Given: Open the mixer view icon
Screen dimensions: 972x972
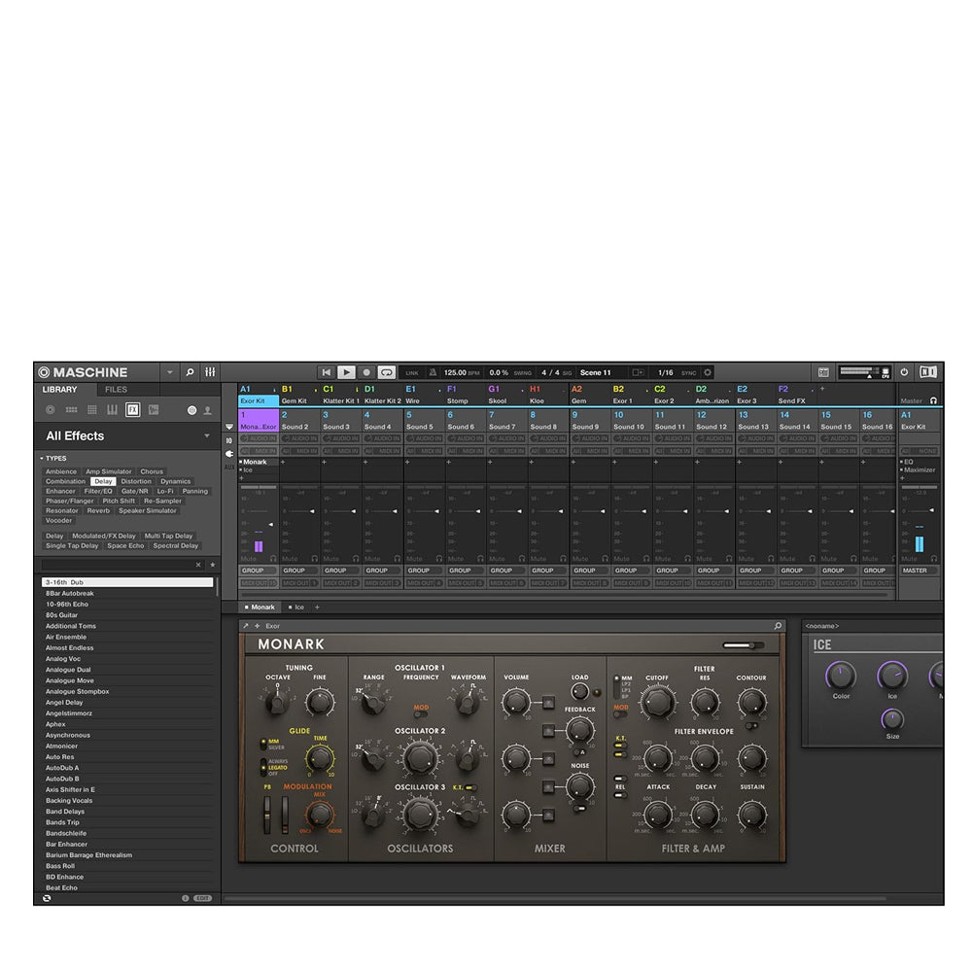Looking at the screenshot, I should point(210,372).
